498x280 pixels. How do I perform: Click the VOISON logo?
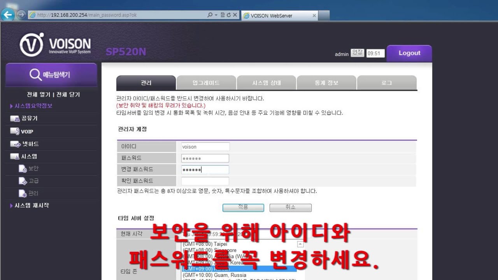coord(56,45)
